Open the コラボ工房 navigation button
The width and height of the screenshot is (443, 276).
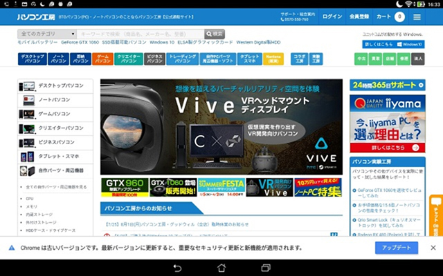pos(299,59)
